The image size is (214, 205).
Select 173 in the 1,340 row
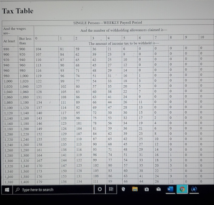39,171
